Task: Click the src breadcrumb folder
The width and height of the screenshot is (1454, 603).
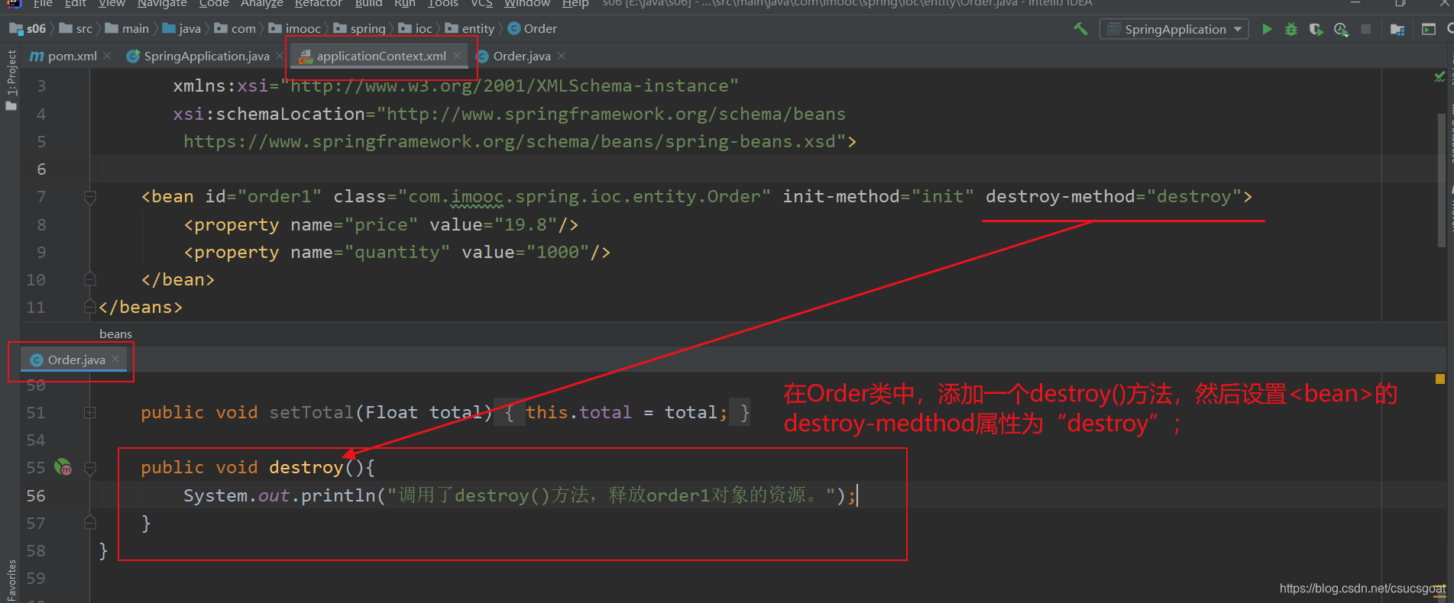Action: 76,29
